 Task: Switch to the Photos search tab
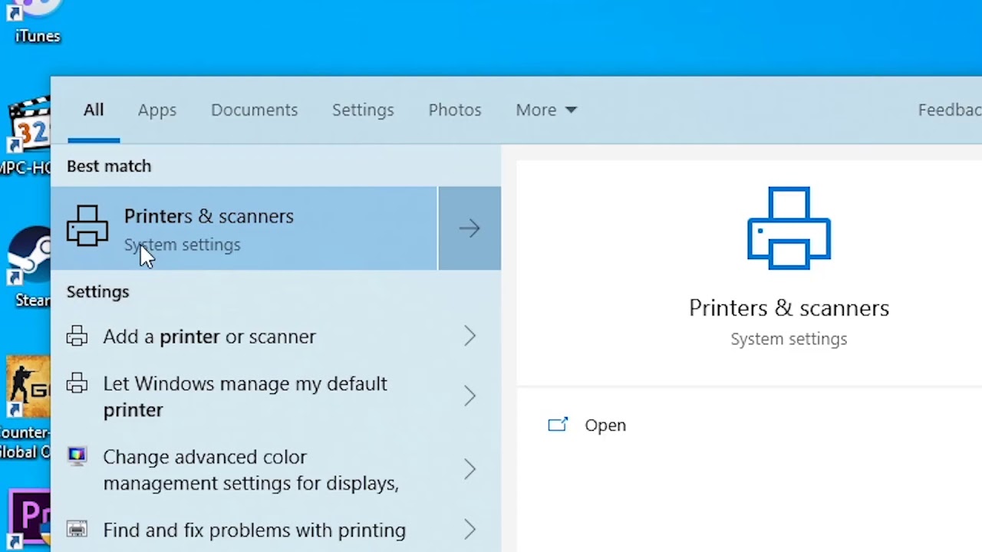(455, 110)
